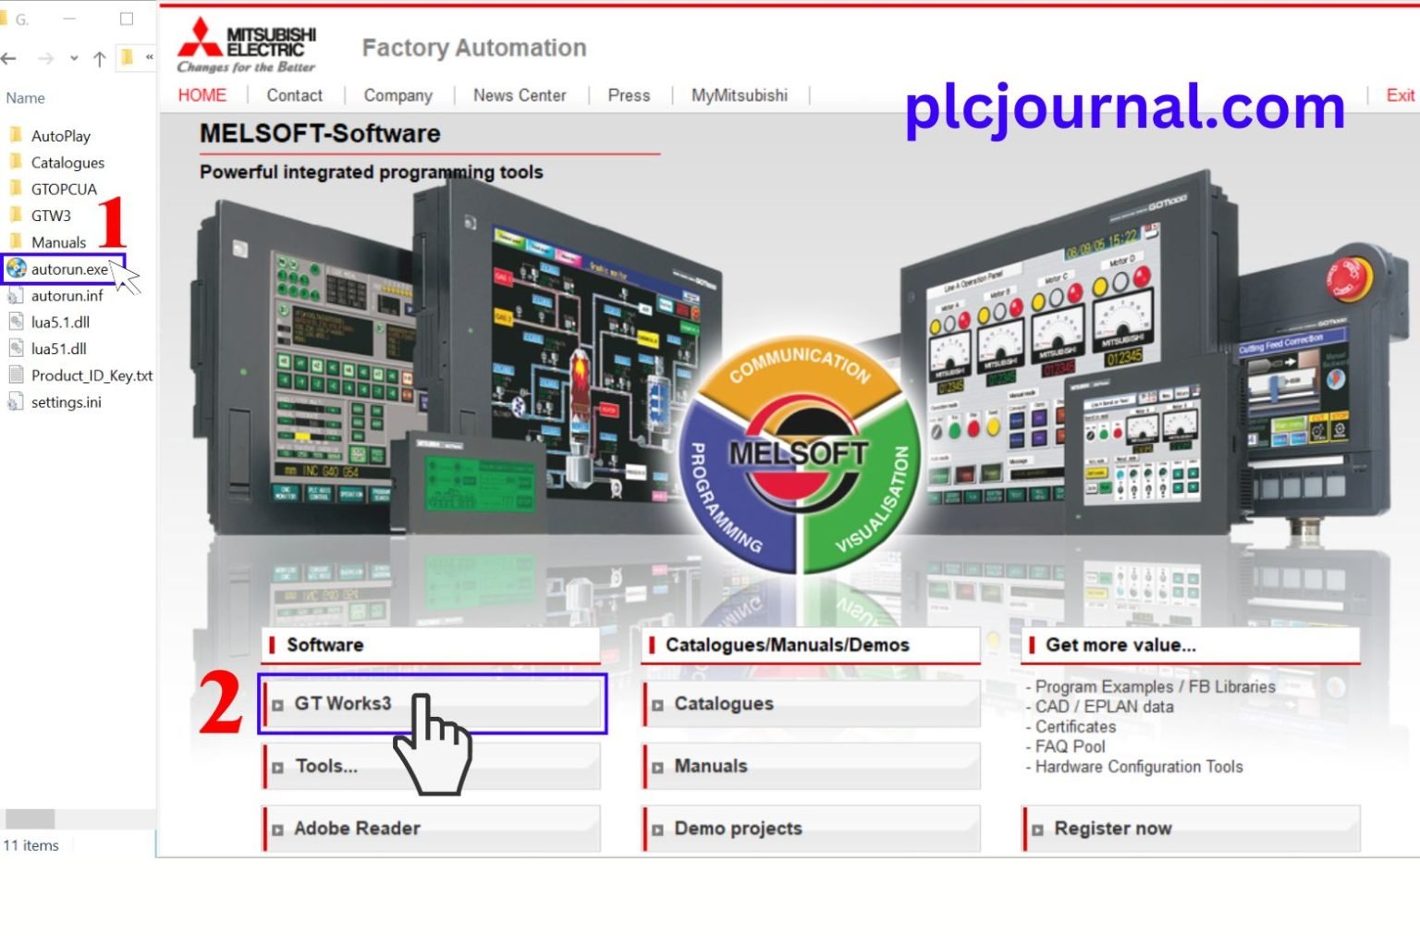Screen dimensions: 1420x936
Task: Launch the GT Works3 installer button
Action: tap(433, 704)
